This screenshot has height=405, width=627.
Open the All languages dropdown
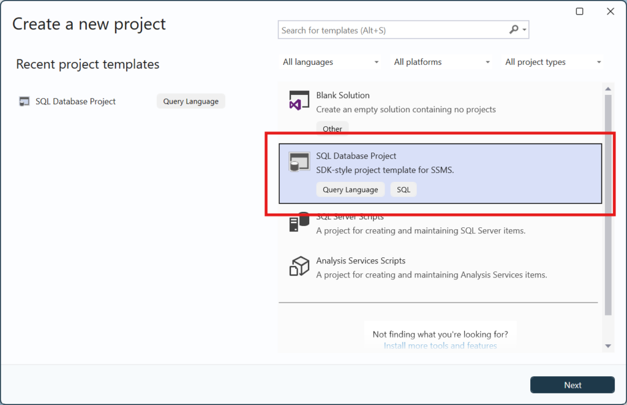pos(331,62)
